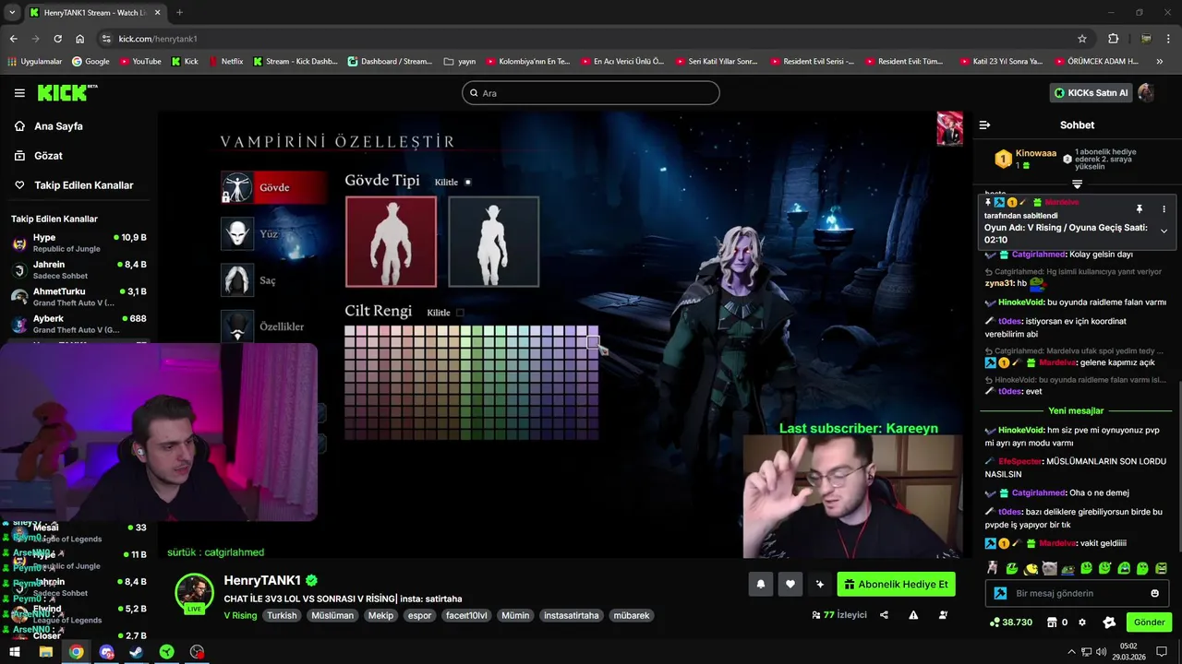The width and height of the screenshot is (1182, 664).
Task: Open Steam from the Windows taskbar
Action: point(136,652)
